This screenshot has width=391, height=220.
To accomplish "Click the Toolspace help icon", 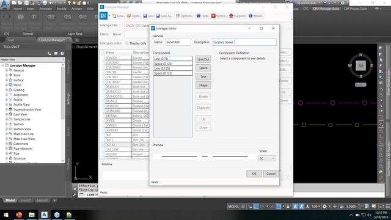I will coord(62,53).
